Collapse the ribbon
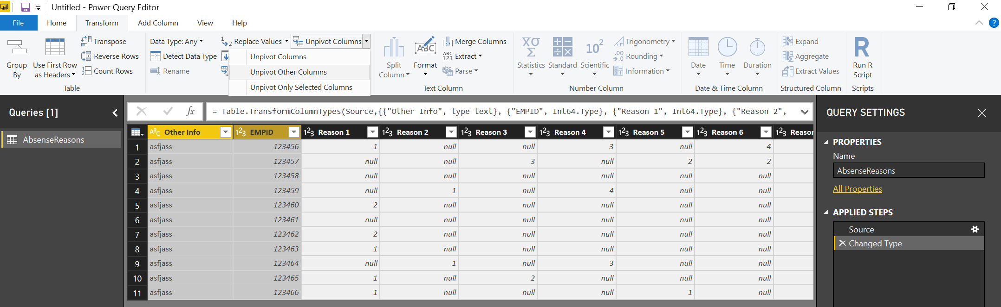 click(x=979, y=23)
